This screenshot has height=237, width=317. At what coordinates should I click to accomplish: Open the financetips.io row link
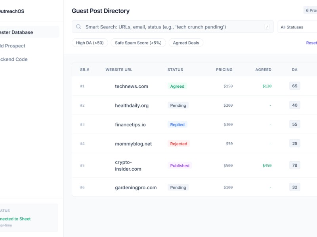[x=130, y=124]
